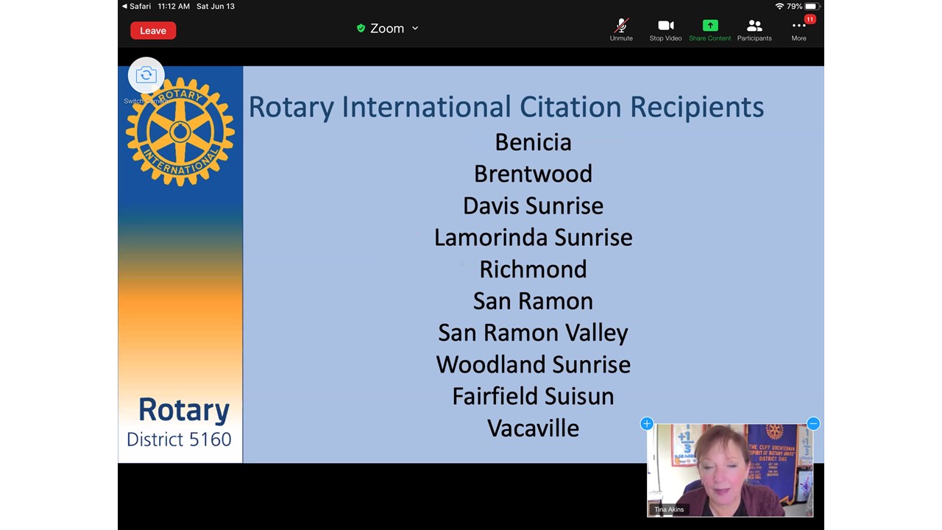Expand self-view with the plus button
Screen dimensions: 942x530
[646, 423]
